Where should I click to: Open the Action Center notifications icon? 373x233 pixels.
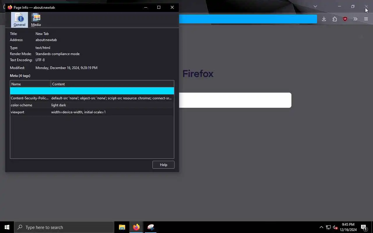click(x=364, y=227)
